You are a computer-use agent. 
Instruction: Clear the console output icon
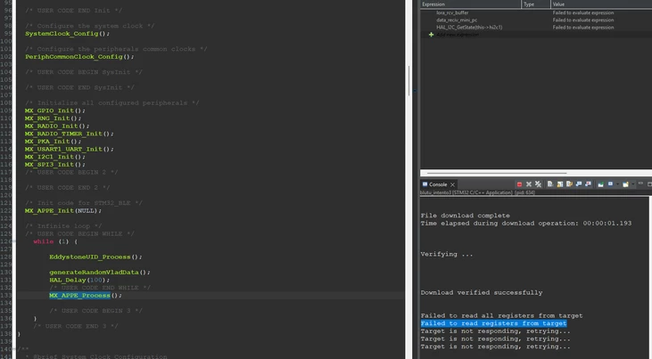pyautogui.click(x=550, y=184)
